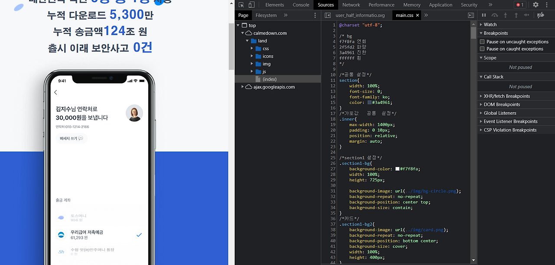Click the code editor vertical scrollbar thumb
Screen dimensions: 555x265
coord(473,33)
